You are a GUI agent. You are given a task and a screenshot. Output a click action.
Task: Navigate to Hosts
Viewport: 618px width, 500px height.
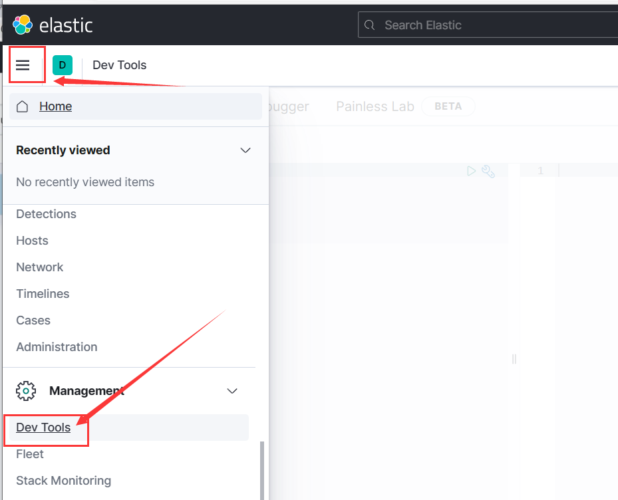tap(32, 241)
